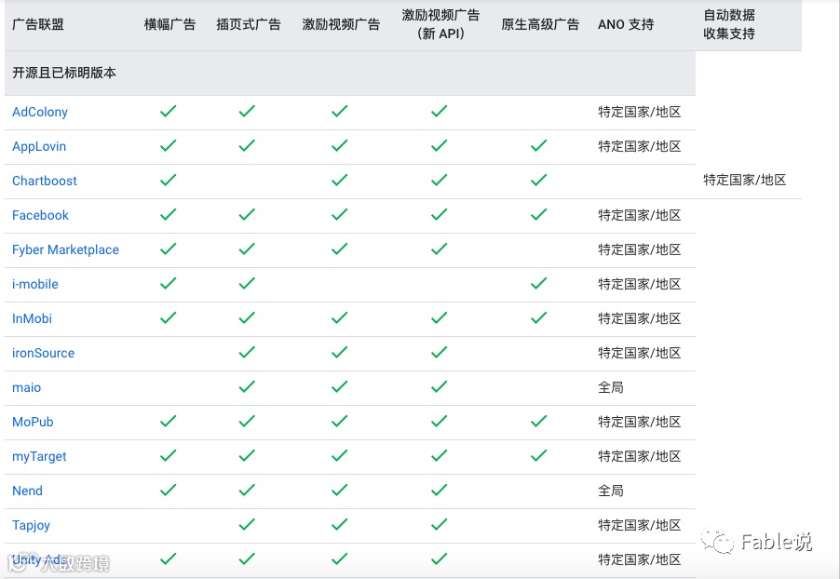The image size is (840, 579).
Task: Click Nend's 激励视频广告 (新 API) checkmark
Action: click(439, 490)
